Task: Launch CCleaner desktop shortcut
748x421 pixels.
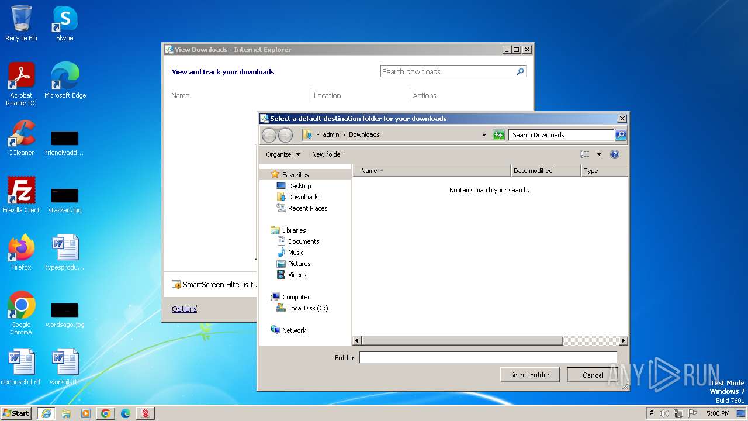Action: click(21, 138)
